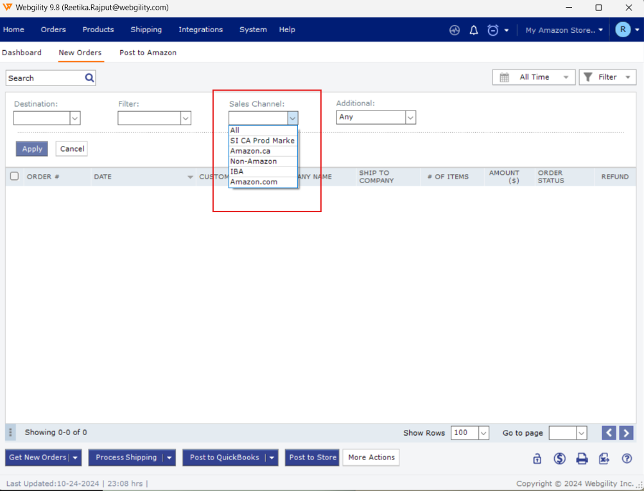Image resolution: width=644 pixels, height=491 pixels.
Task: Open the Shipping menu
Action: (146, 30)
